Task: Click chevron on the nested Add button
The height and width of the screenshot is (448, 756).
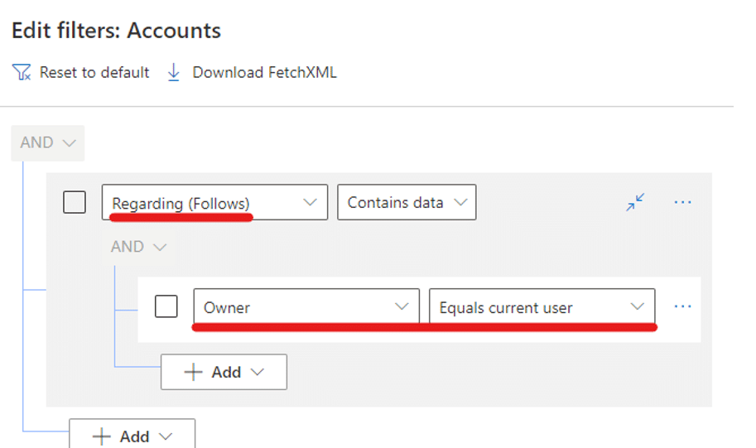Action: 257,373
